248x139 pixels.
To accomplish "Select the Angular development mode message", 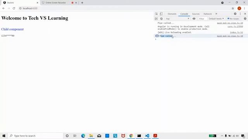I will pos(183,28).
